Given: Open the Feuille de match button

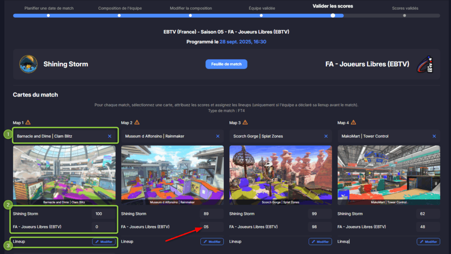Looking at the screenshot, I should pos(226,64).
